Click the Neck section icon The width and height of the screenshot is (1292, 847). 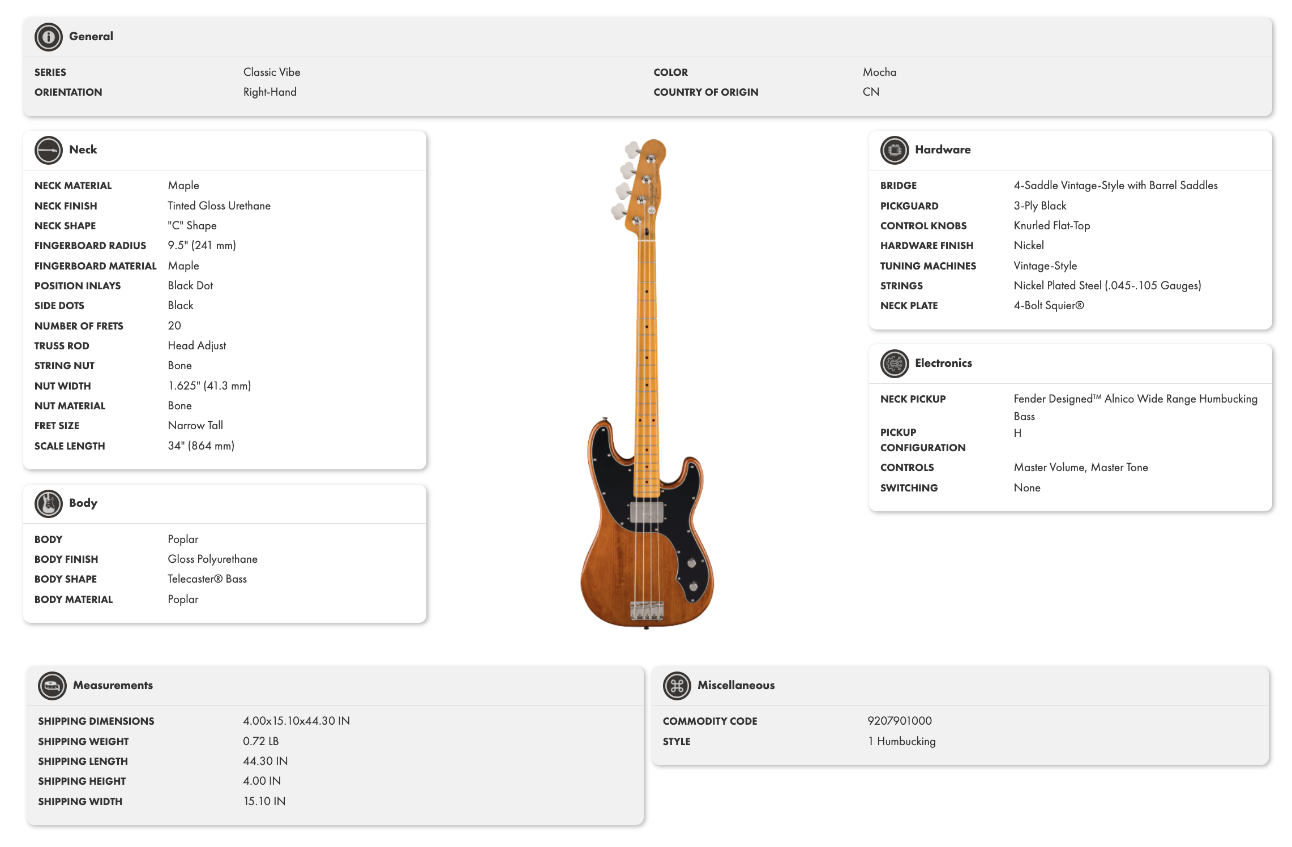(x=48, y=150)
